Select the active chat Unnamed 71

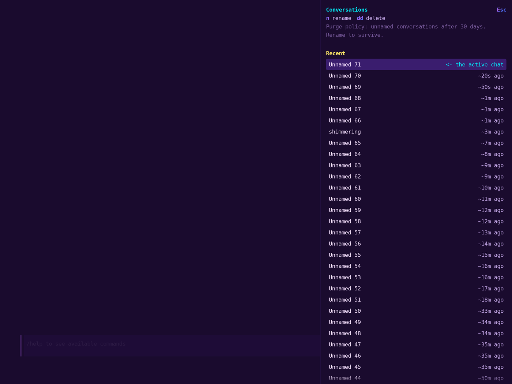coord(416,64)
